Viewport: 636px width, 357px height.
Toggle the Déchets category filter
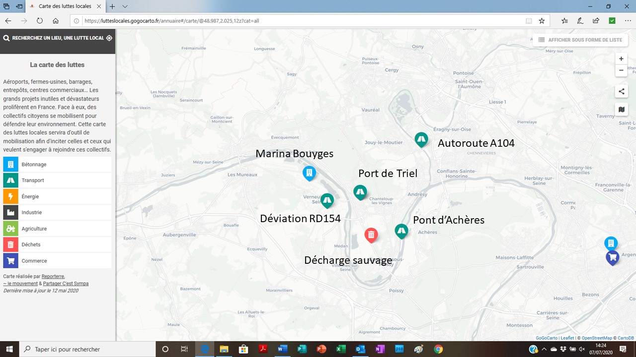click(x=57, y=244)
